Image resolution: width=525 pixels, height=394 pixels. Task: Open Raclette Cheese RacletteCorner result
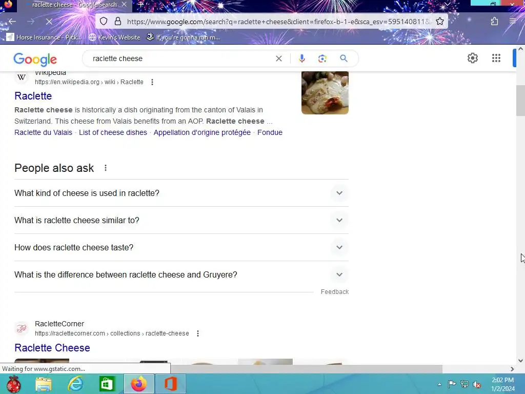[52, 348]
